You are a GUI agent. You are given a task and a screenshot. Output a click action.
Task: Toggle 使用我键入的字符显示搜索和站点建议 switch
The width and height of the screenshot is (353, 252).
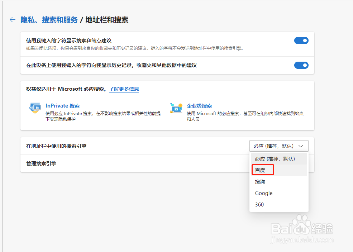coord(301,41)
